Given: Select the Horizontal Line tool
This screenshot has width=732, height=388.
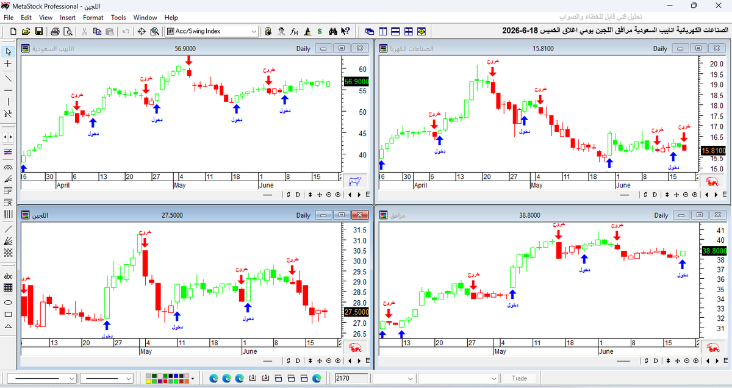Looking at the screenshot, I should tap(9, 90).
